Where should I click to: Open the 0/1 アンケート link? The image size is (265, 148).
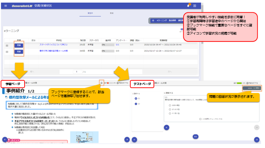pos(117,45)
